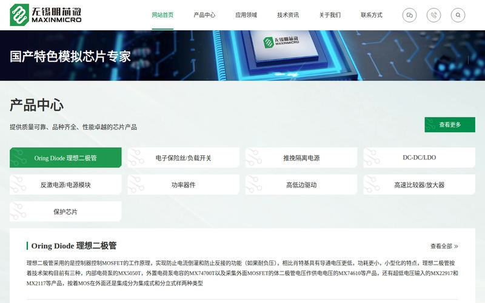Open 产品中心 in the navigation bar
The height and width of the screenshot is (303, 485).
coord(204,15)
